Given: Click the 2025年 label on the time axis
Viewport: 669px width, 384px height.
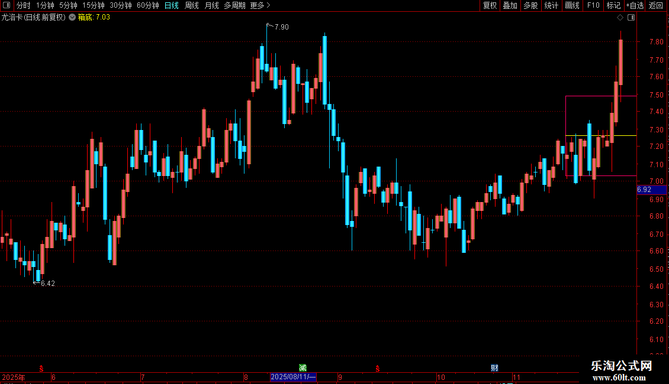Looking at the screenshot, I should 14,377.
